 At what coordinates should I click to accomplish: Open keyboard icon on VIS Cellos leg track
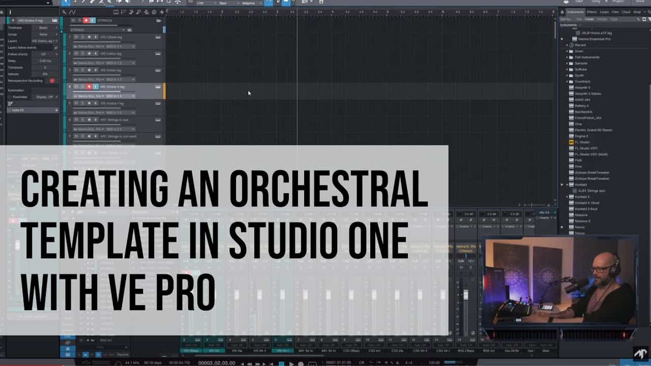point(158,53)
